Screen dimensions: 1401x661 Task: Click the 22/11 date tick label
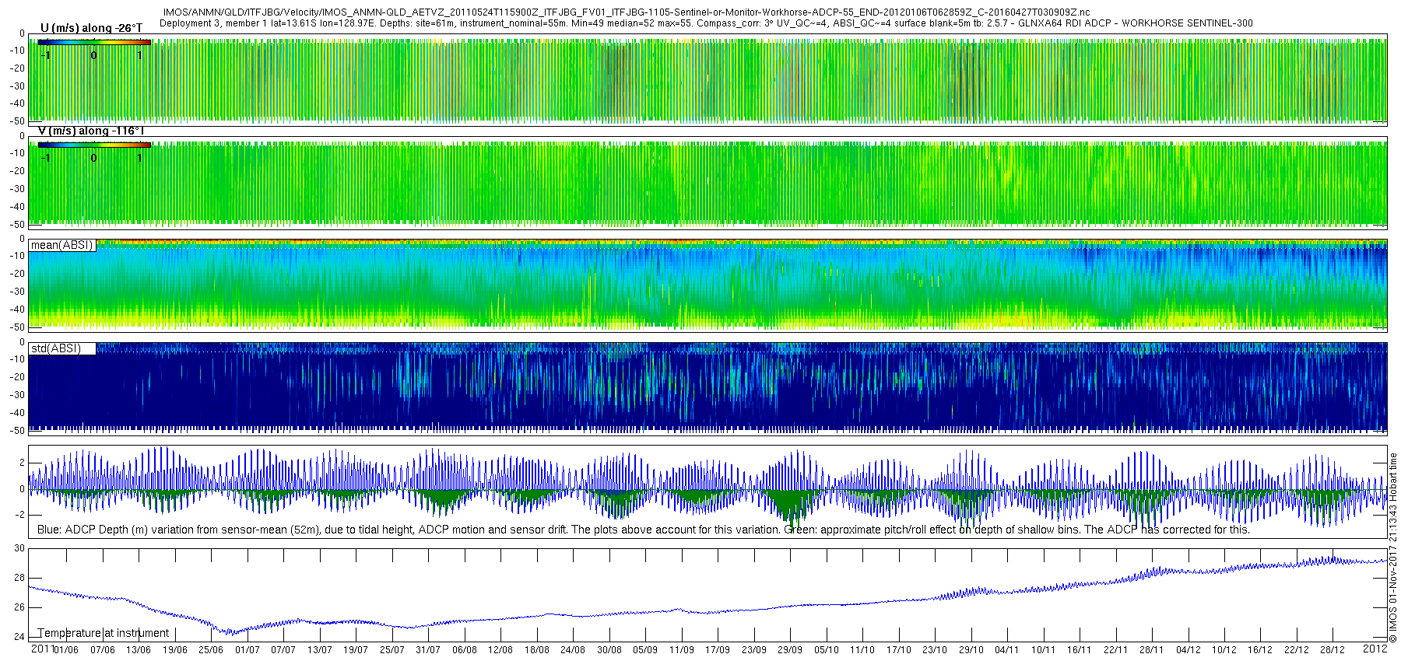click(1116, 649)
